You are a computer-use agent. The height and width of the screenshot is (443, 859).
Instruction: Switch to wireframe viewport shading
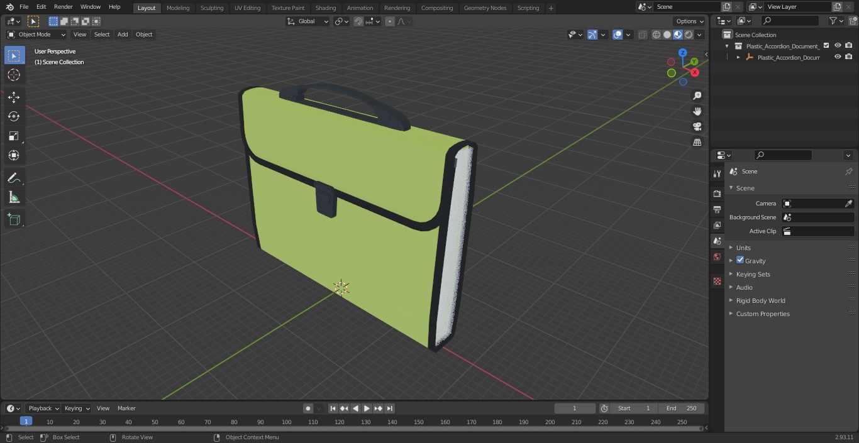657,35
